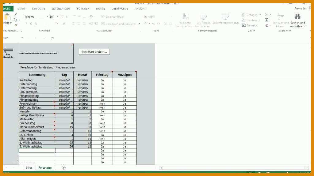This screenshot has height=176, width=314.
Task: Click Anmelden sign-in link
Action: click(301, 8)
